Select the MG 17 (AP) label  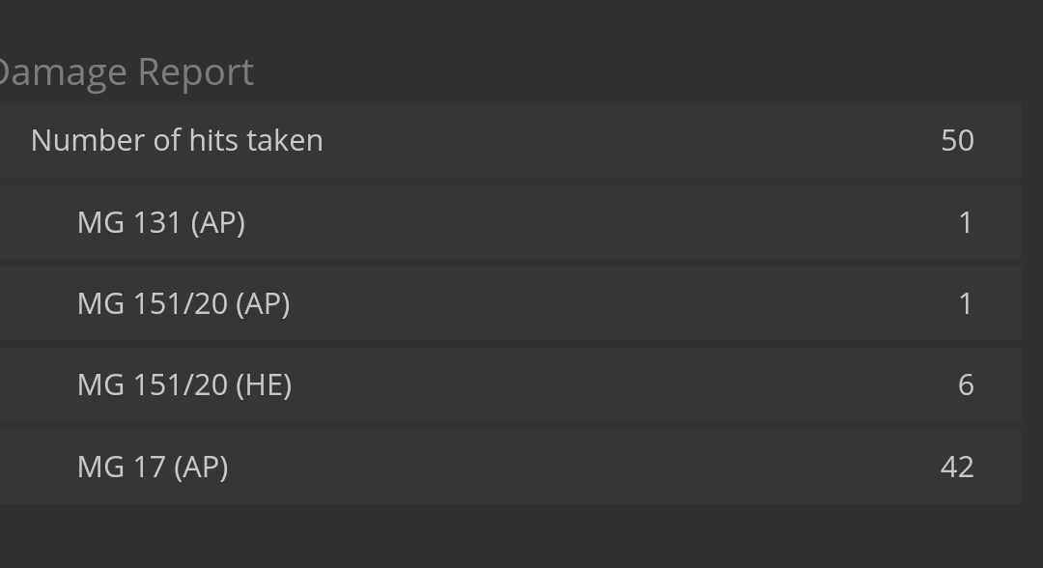coord(153,467)
